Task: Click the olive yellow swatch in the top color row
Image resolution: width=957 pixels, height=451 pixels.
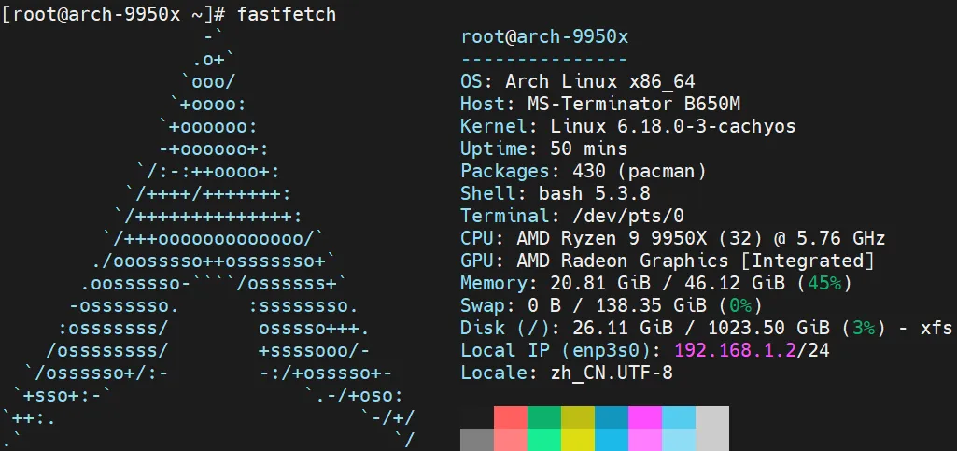Action: coord(578,417)
